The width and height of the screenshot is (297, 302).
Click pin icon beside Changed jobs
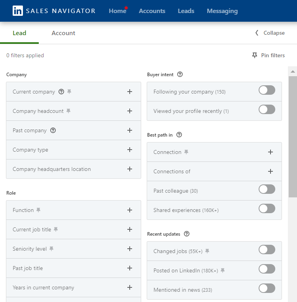(x=207, y=251)
